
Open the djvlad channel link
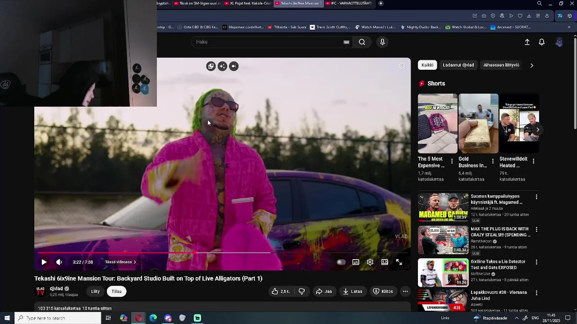click(56, 288)
